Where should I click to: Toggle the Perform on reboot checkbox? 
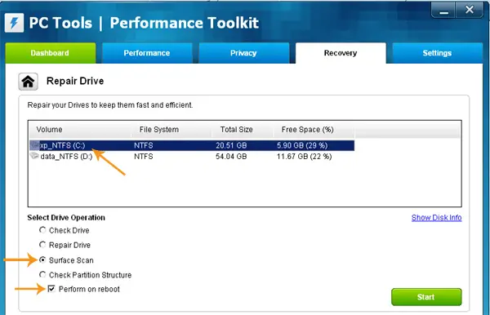point(51,289)
